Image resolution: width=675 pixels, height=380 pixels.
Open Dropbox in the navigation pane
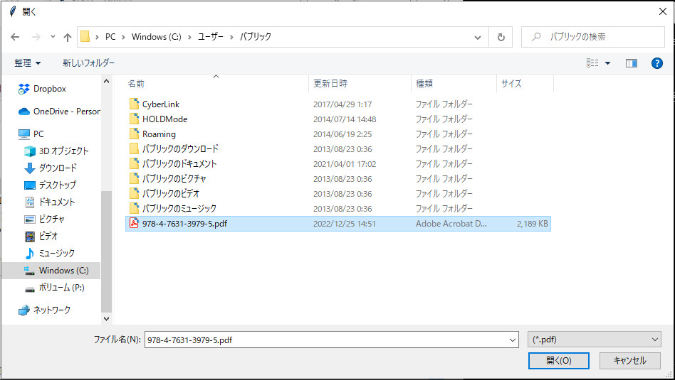click(49, 89)
